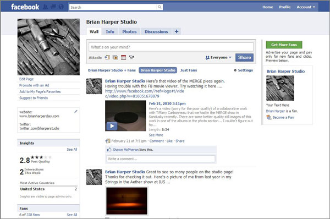Viewport: 330px width, 219px height.
Task: Click the Become a Fan icon
Action: tap(269, 117)
